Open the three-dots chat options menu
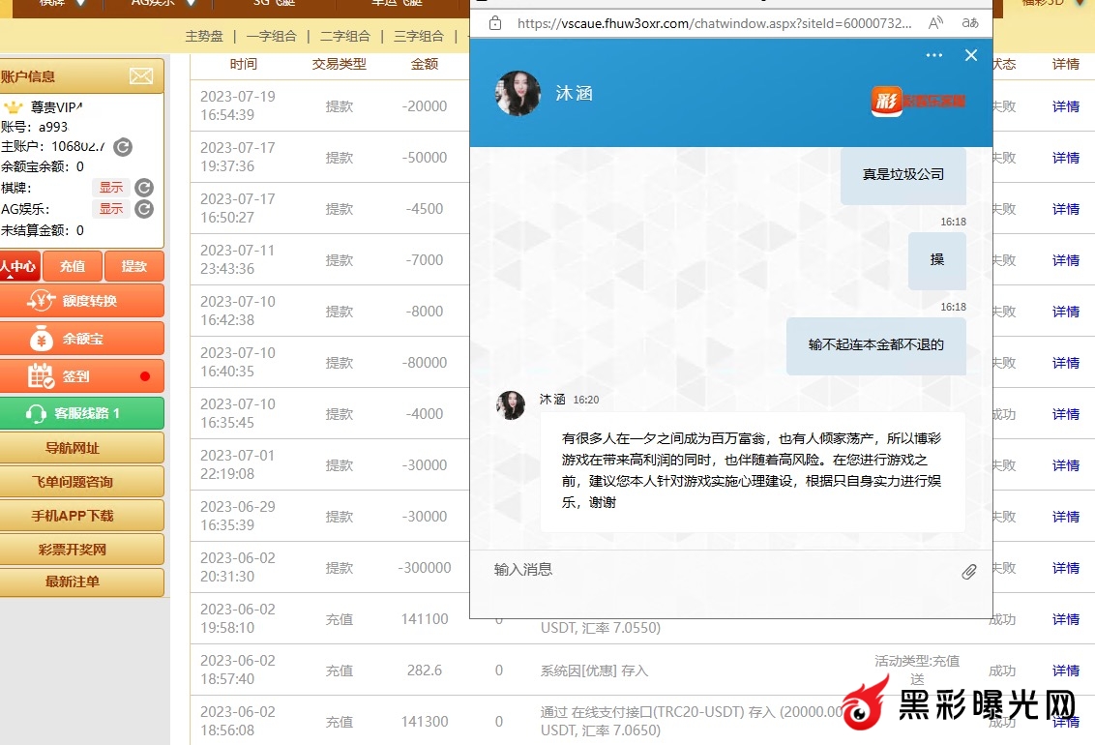 point(933,55)
